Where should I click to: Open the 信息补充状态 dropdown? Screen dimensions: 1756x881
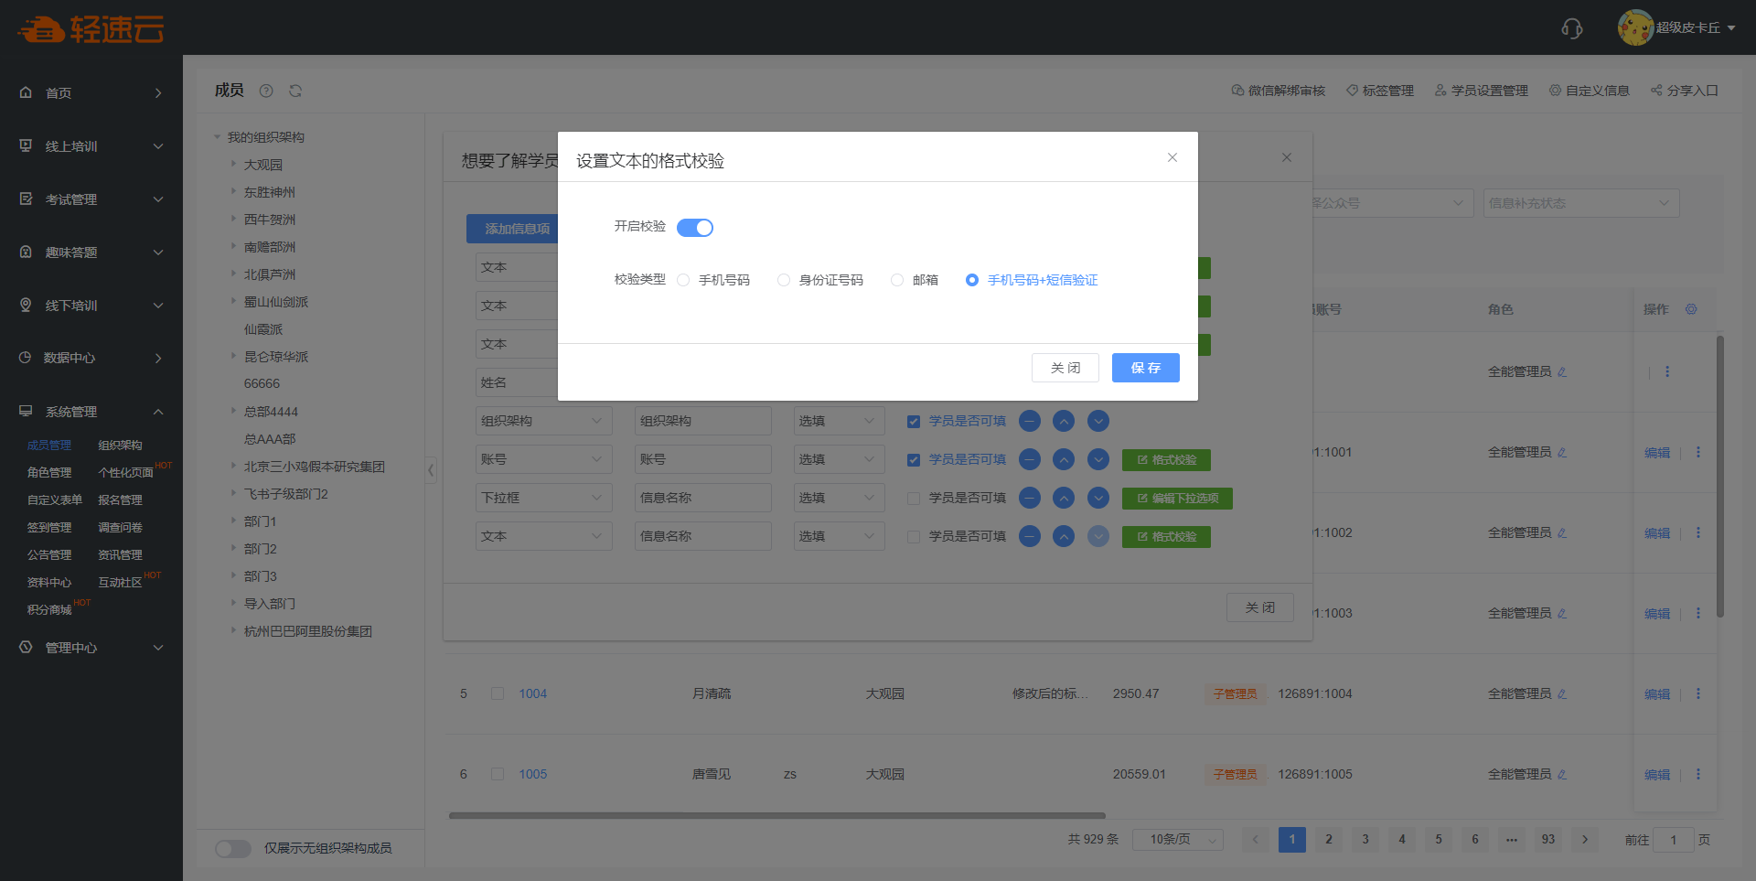[x=1580, y=203]
